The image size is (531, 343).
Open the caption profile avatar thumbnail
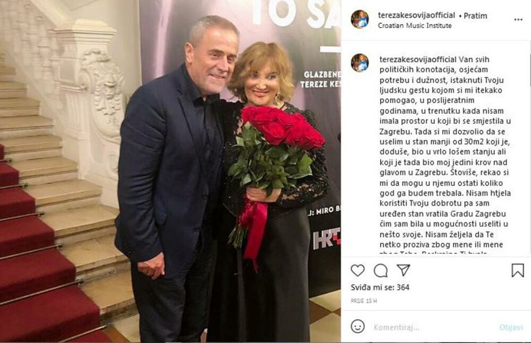tap(360, 63)
